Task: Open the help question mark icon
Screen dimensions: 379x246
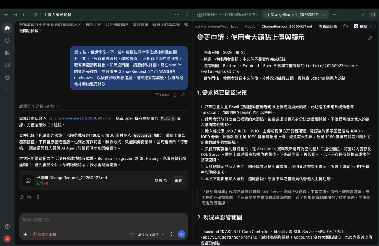Action: tap(7, 226)
